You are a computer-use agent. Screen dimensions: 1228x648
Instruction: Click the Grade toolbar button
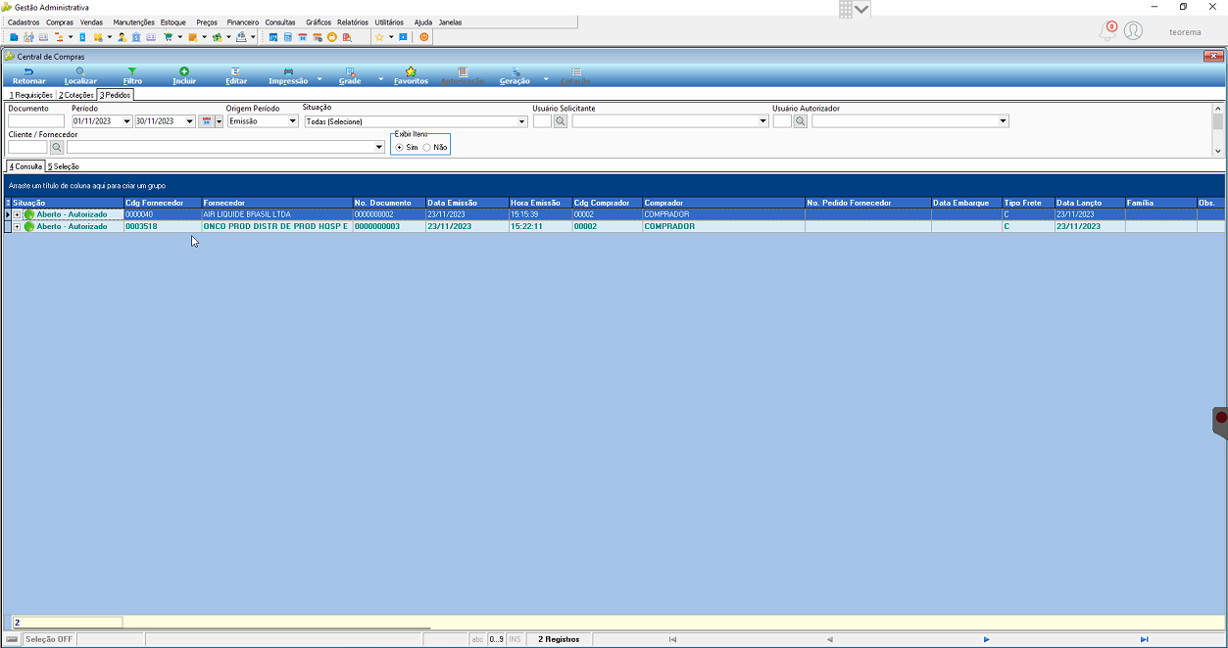[x=350, y=74]
